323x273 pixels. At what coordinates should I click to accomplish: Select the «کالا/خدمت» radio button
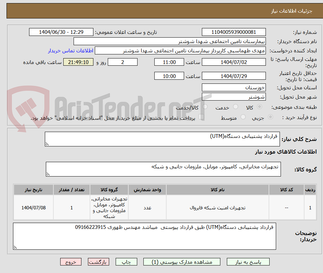pos(205,106)
